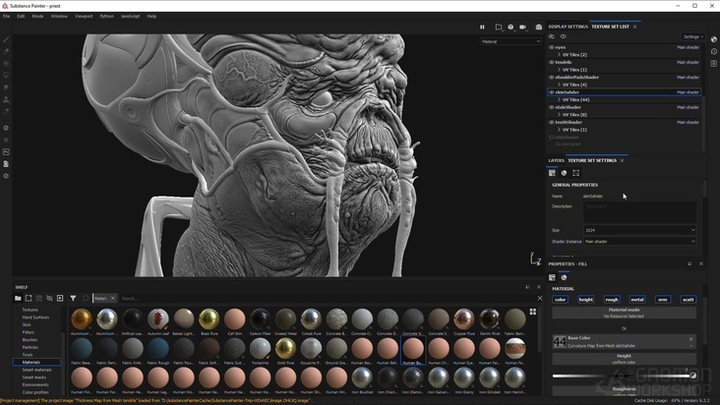Click the import resources icon in Shelf
Viewport: 720px width, 405px height.
coord(60,298)
